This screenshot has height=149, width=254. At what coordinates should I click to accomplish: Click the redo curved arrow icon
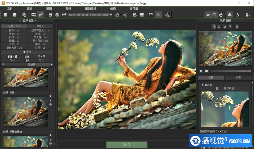221,15
